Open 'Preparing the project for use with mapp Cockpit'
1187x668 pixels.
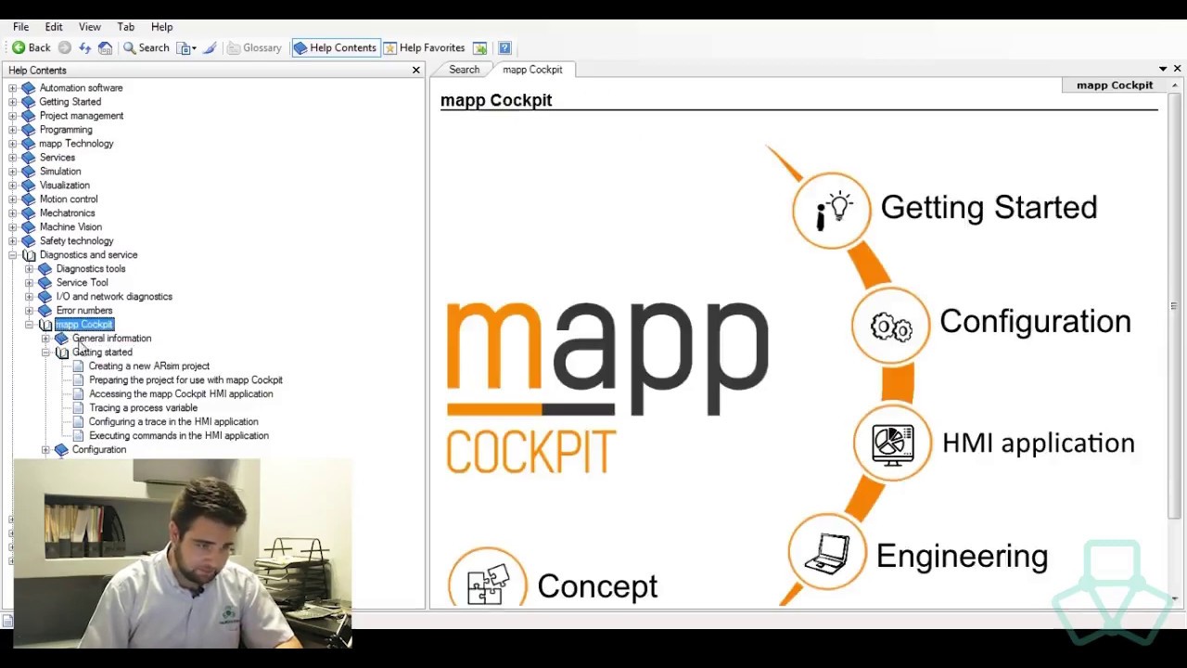click(185, 380)
